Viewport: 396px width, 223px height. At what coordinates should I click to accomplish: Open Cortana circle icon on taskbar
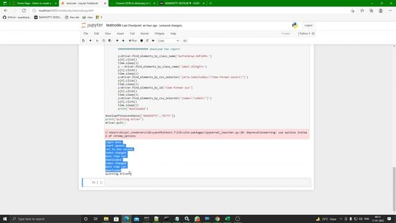click(85, 219)
